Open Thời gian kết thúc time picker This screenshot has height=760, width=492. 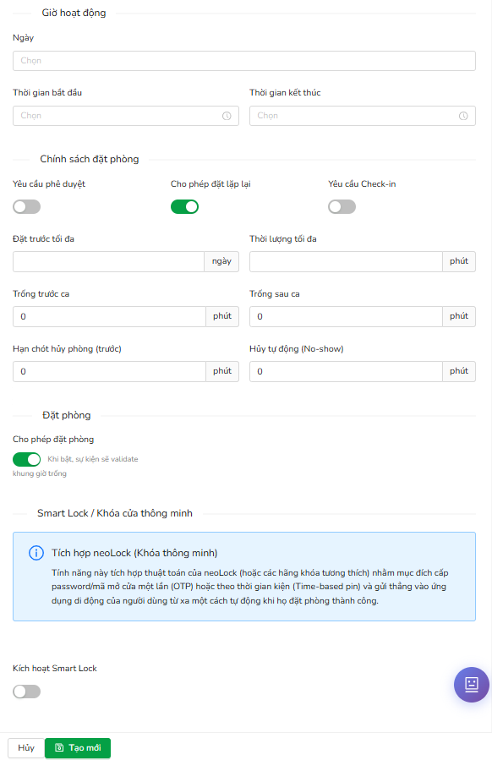tap(362, 116)
